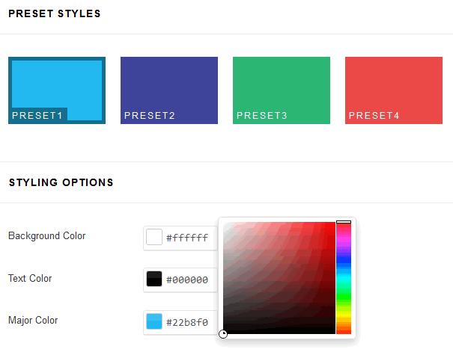Click the white hue slider handle

tap(344, 222)
